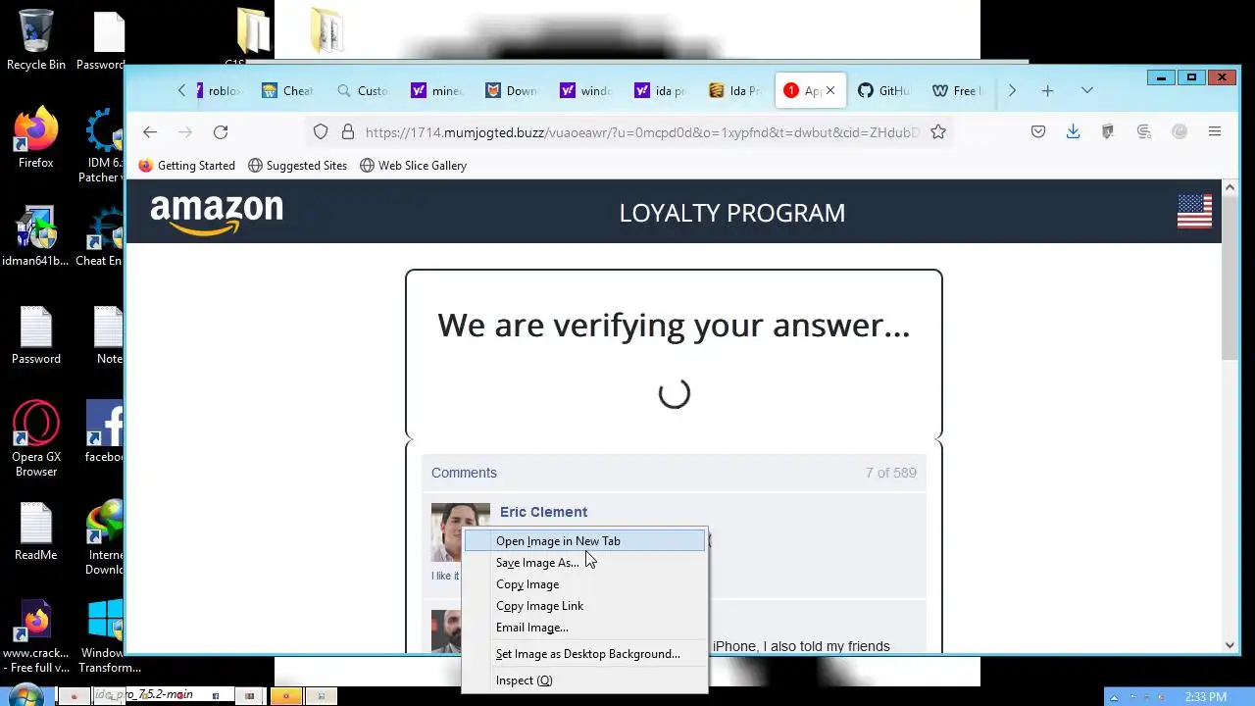Choose Set Image as Desktop Background

[584, 654]
